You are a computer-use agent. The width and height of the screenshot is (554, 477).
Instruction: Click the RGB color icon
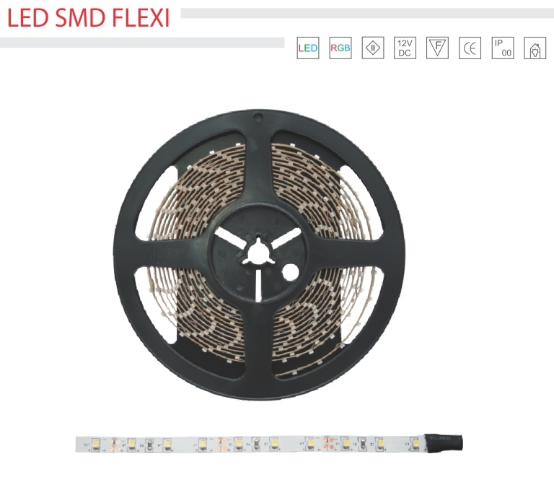340,48
